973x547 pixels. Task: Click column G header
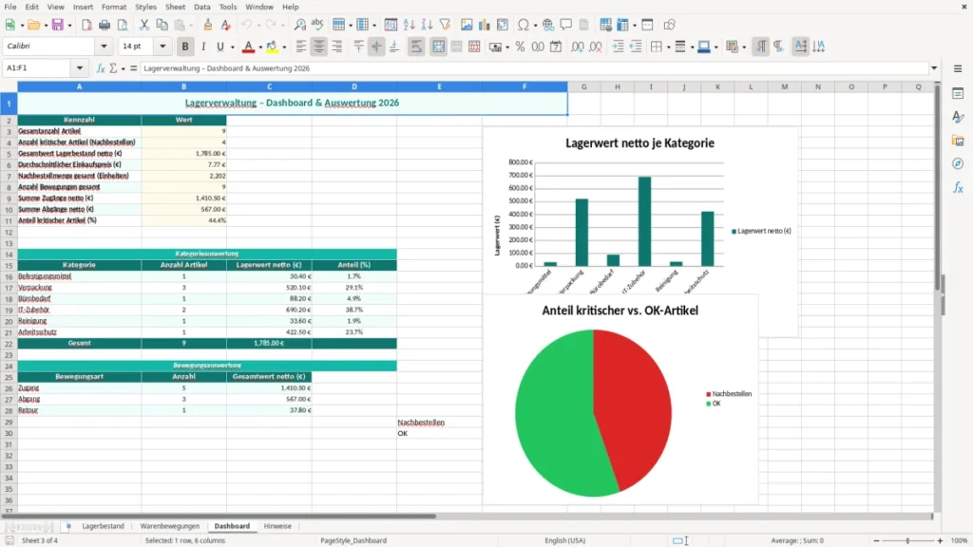[584, 86]
